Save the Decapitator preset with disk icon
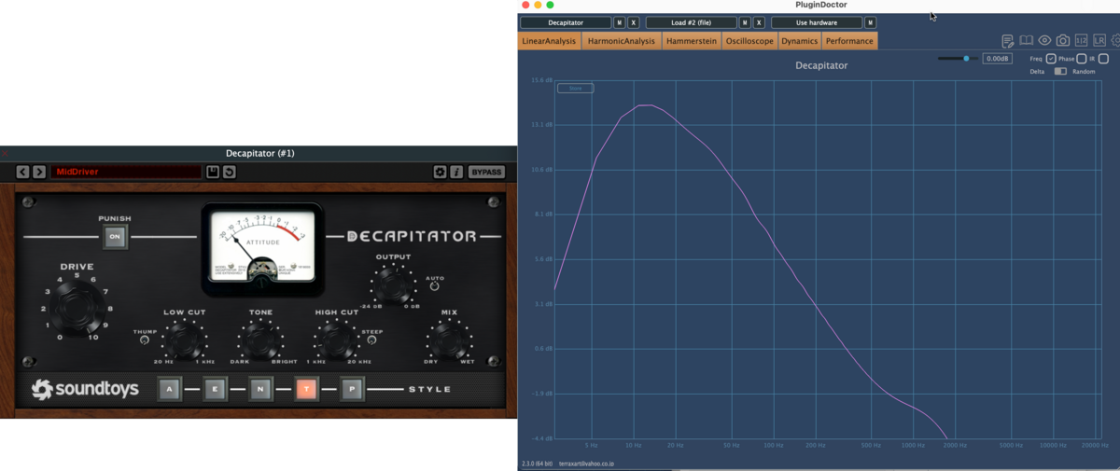This screenshot has height=471, width=1120. coord(213,172)
